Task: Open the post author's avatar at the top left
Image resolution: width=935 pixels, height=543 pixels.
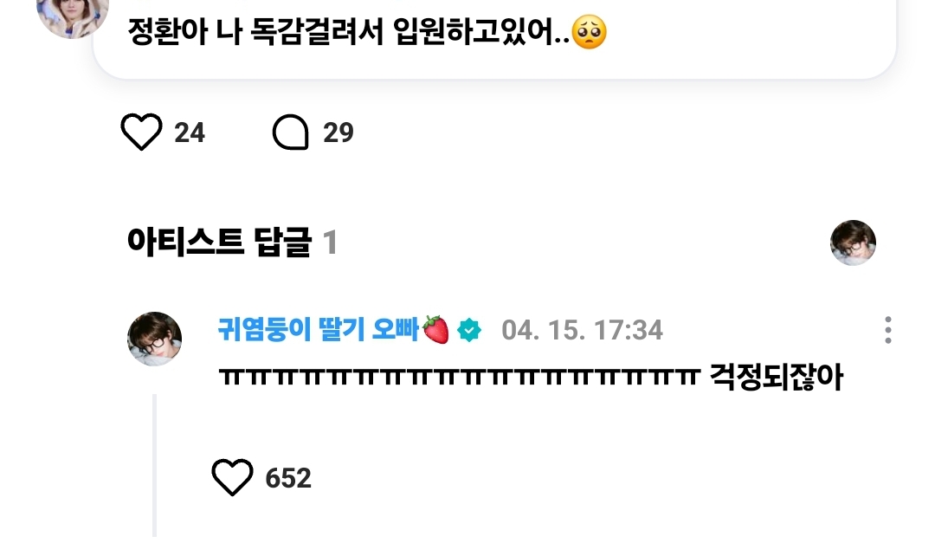Action: (x=73, y=15)
